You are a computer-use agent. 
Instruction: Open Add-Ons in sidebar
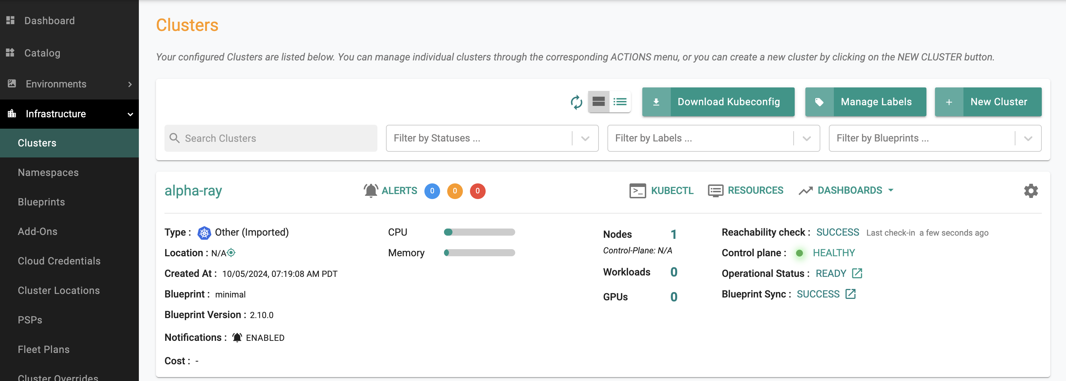pos(37,231)
